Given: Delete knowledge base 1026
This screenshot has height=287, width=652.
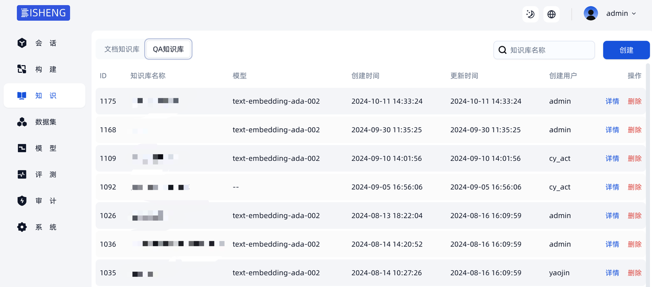Looking at the screenshot, I should click(x=635, y=216).
